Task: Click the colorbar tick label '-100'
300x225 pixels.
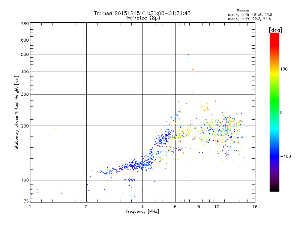Action: click(x=285, y=156)
